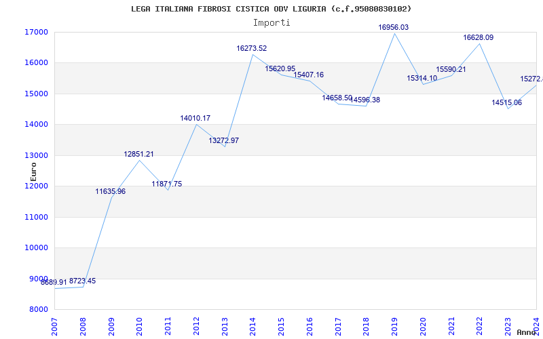Click the 15314.10 data label
This screenshot has height=339, width=543.
click(x=422, y=78)
